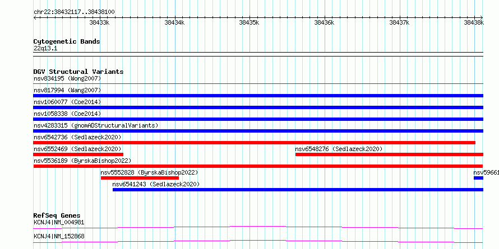Click the nsv6548276 (Sedlazeck2020) label

point(339,149)
